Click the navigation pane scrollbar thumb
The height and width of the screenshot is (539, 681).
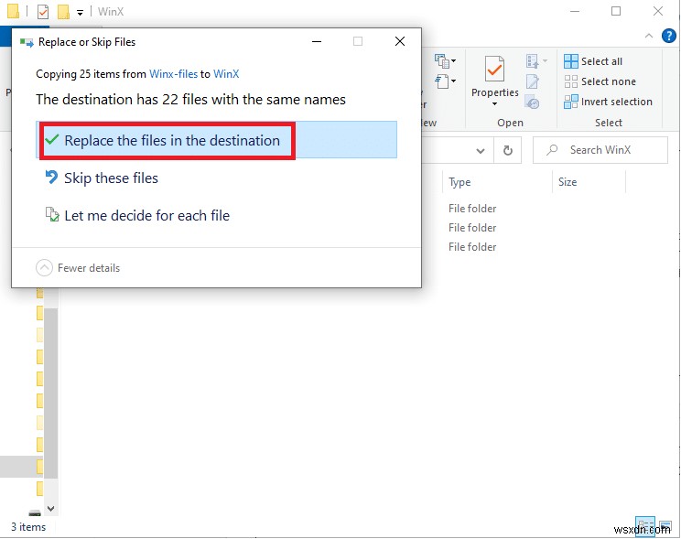[51, 393]
